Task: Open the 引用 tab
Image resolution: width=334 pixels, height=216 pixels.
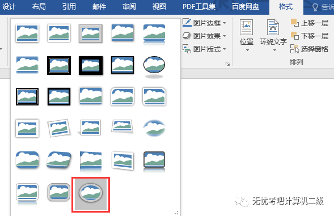Action: pos(69,7)
